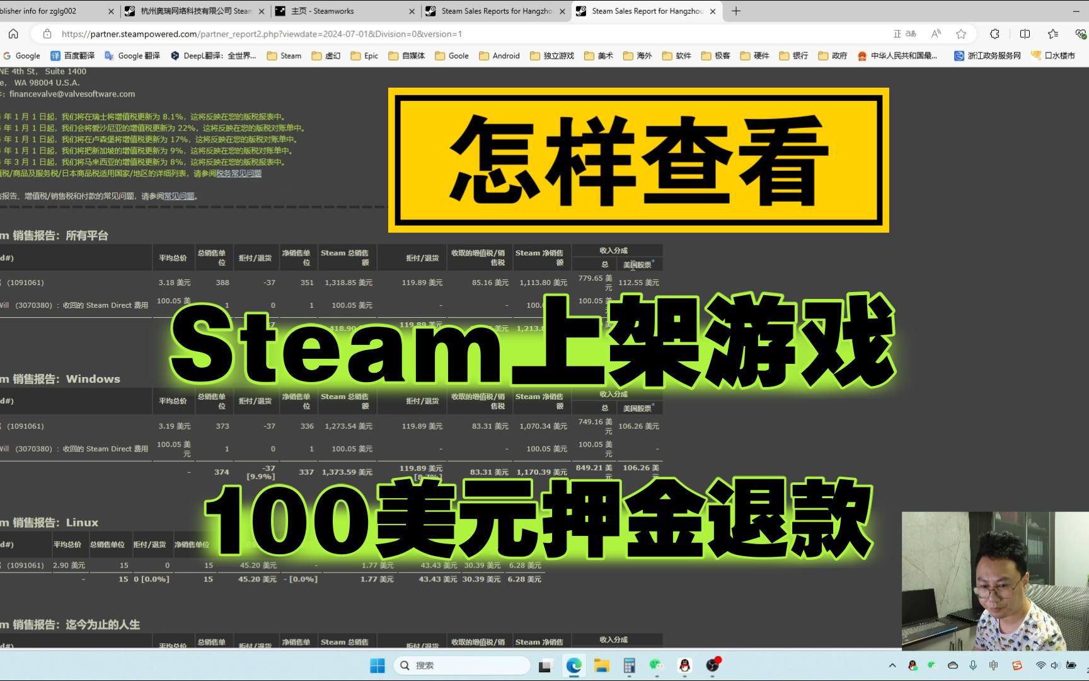Click the taskbar 搜索 search box

462,665
